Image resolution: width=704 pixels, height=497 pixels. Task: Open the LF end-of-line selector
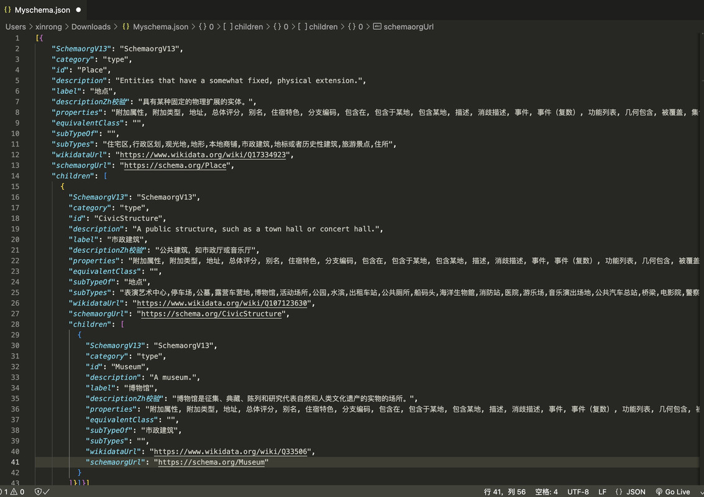click(x=602, y=491)
